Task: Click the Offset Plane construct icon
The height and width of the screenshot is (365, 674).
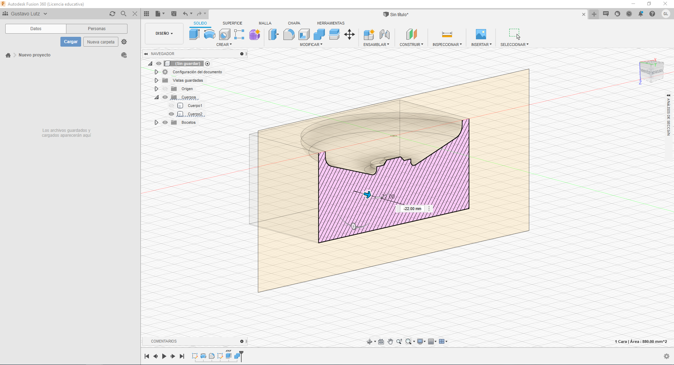Action: [411, 34]
